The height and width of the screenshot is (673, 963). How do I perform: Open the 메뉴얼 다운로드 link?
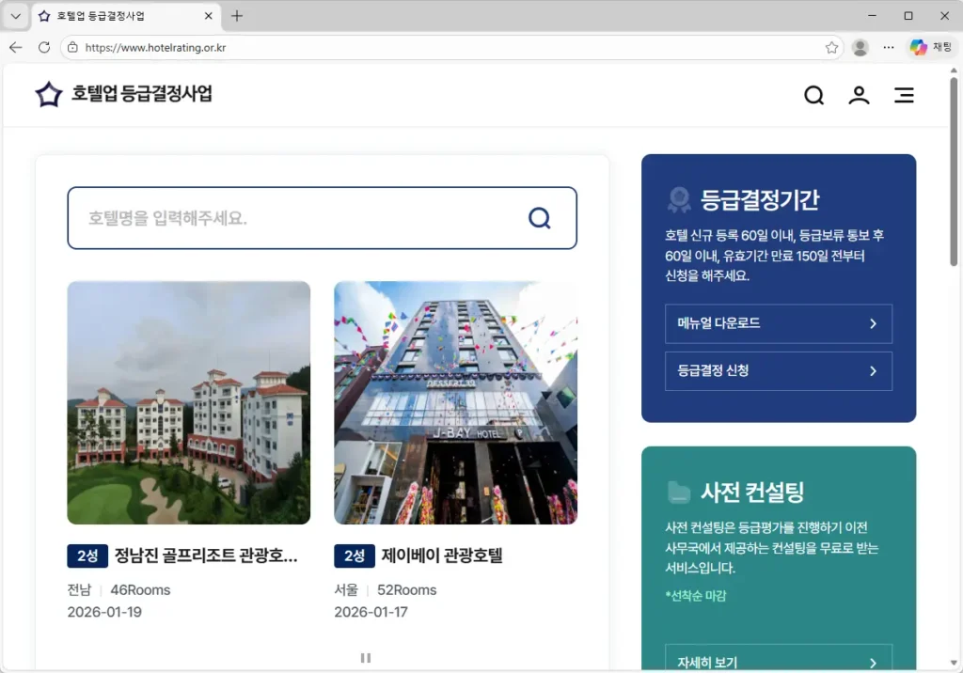tap(778, 323)
